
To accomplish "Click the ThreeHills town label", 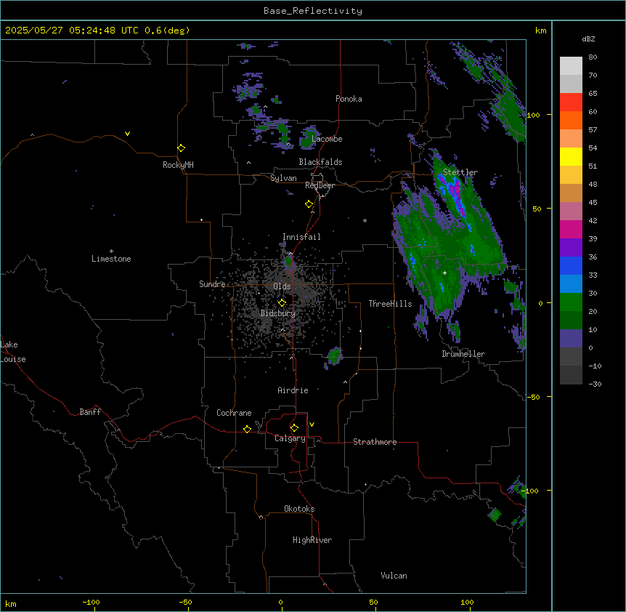I will coord(390,304).
